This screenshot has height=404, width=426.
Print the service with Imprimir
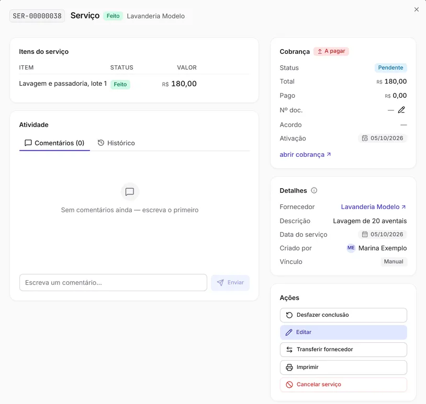tap(343, 367)
